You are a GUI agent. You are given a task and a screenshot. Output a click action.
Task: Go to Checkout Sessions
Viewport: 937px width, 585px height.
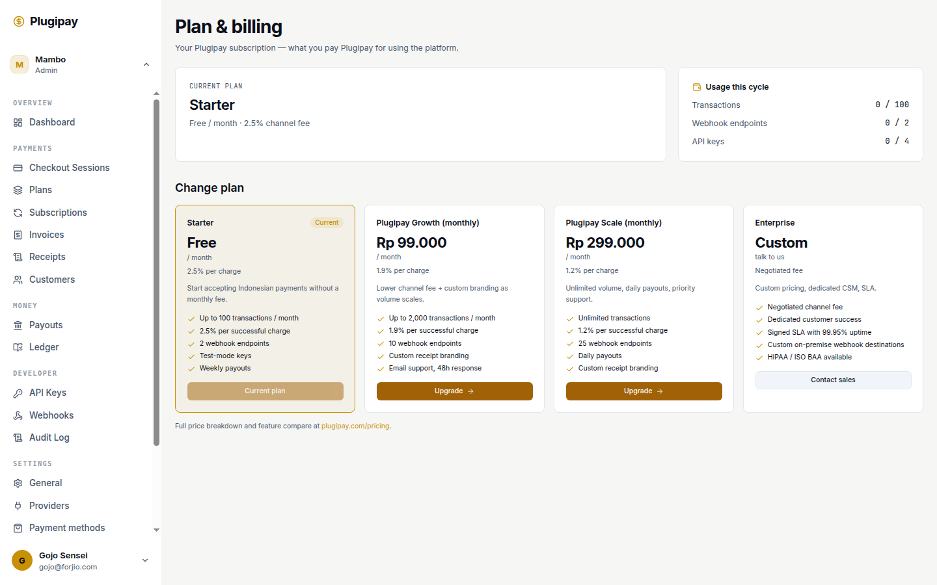pyautogui.click(x=70, y=168)
